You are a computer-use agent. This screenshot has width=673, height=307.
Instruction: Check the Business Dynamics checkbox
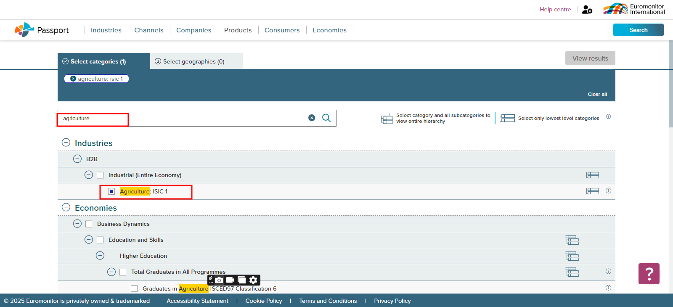[89, 224]
